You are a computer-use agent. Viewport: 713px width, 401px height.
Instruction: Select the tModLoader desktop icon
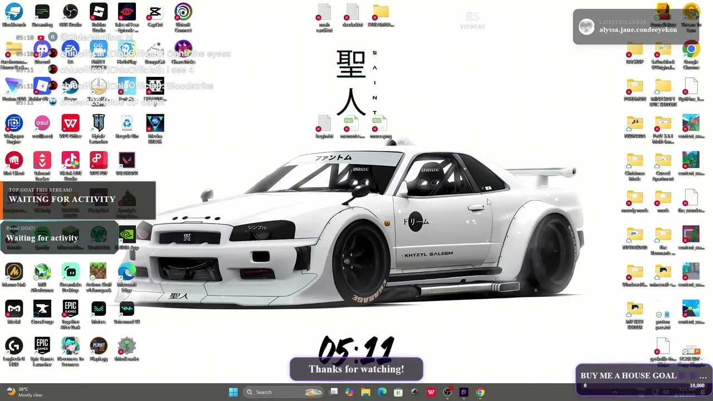[127, 349]
